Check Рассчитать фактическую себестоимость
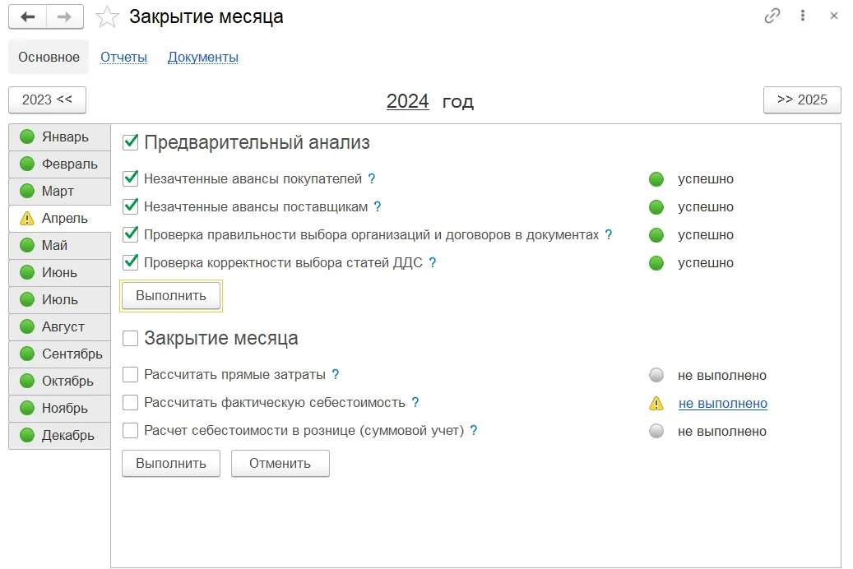The width and height of the screenshot is (853, 569). click(x=131, y=403)
